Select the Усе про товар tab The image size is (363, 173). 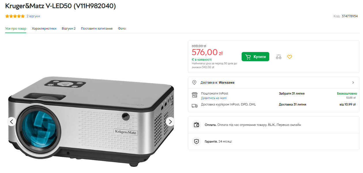click(16, 29)
